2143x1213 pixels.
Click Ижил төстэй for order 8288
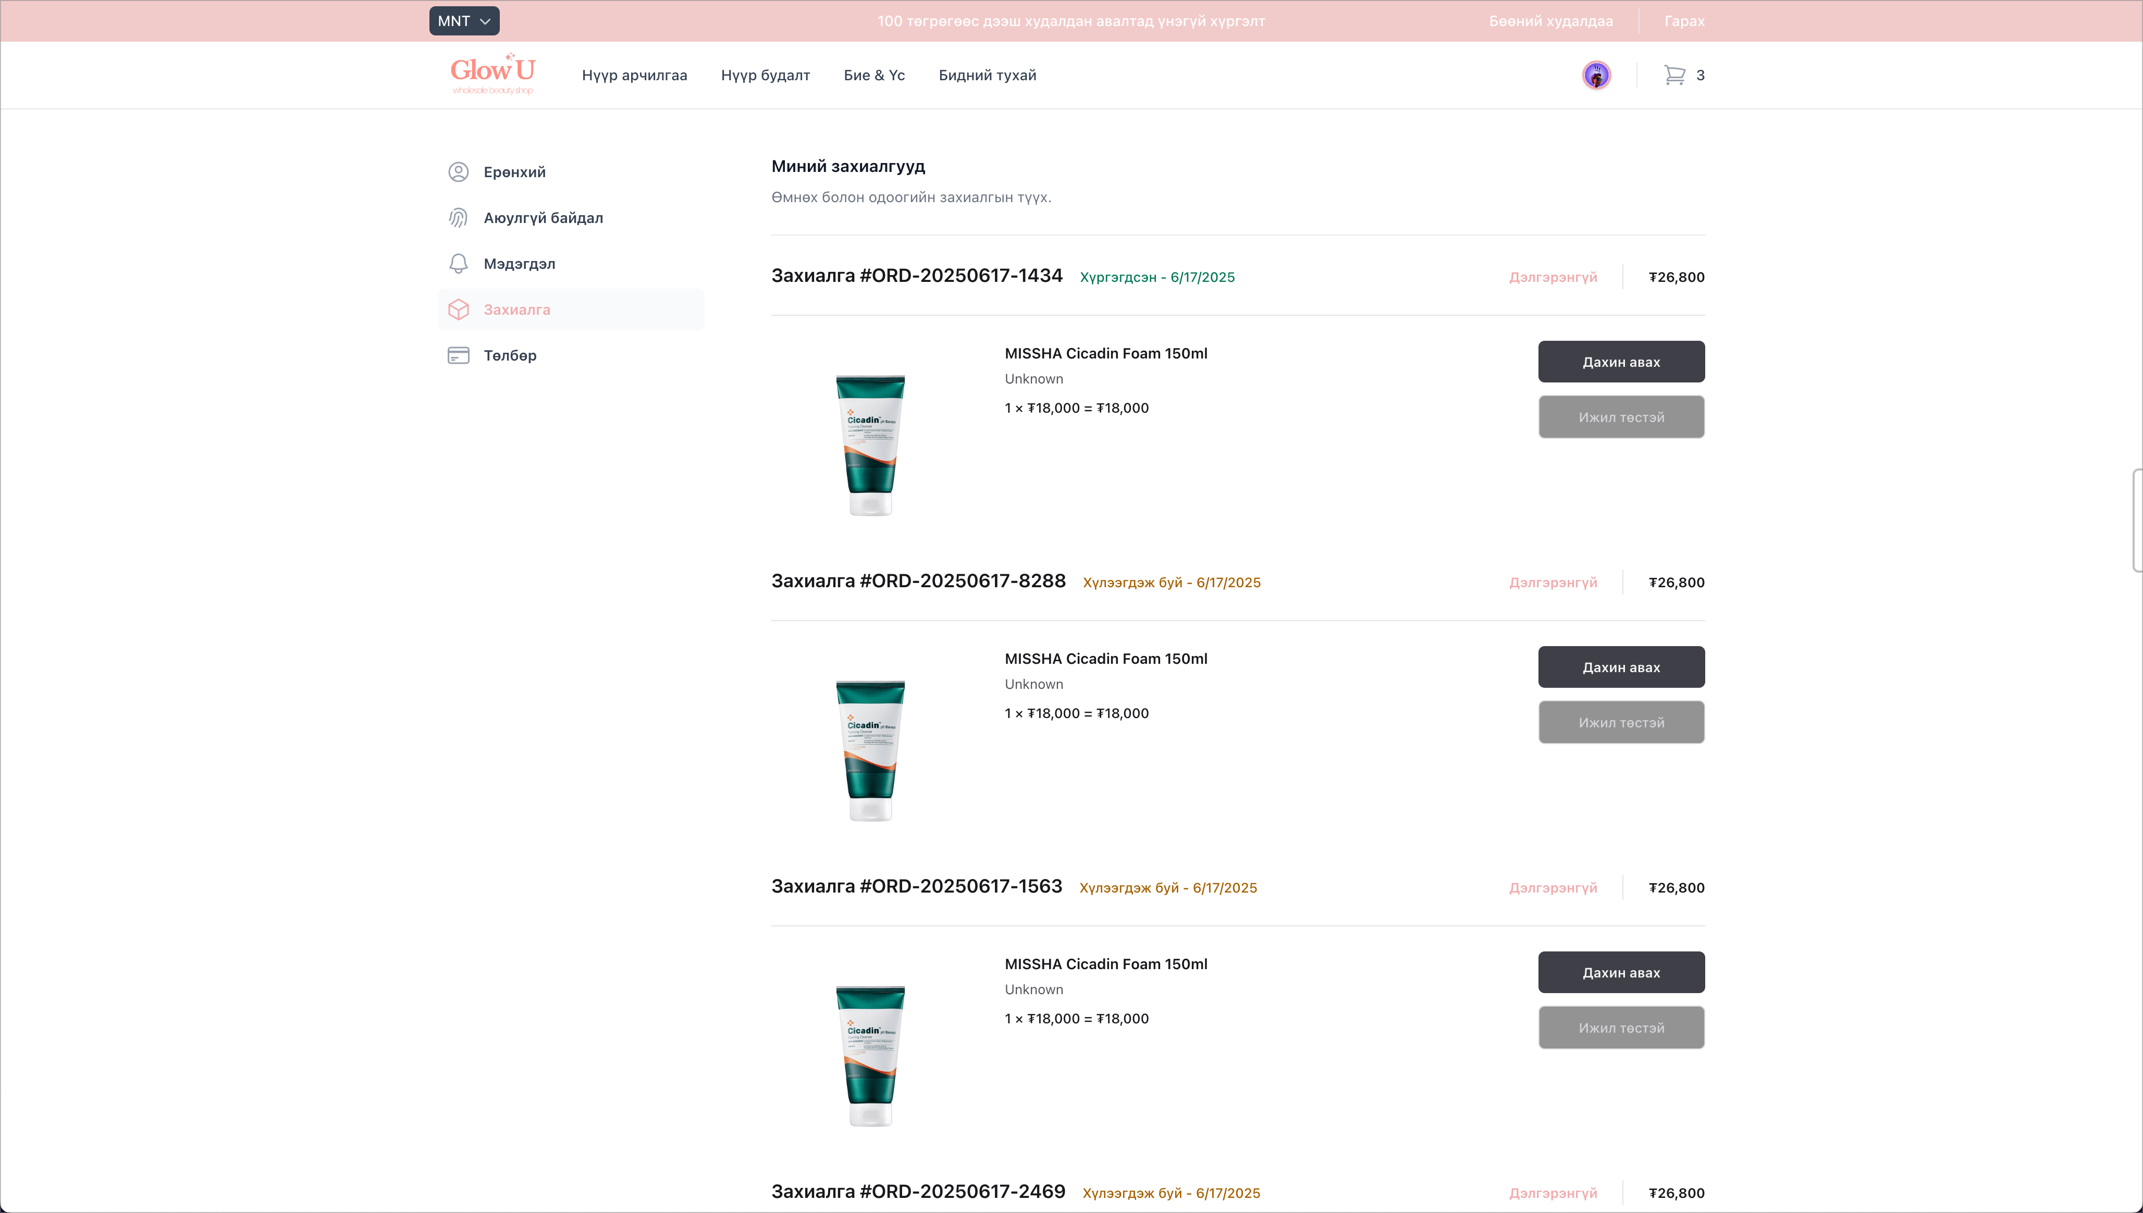(1621, 722)
